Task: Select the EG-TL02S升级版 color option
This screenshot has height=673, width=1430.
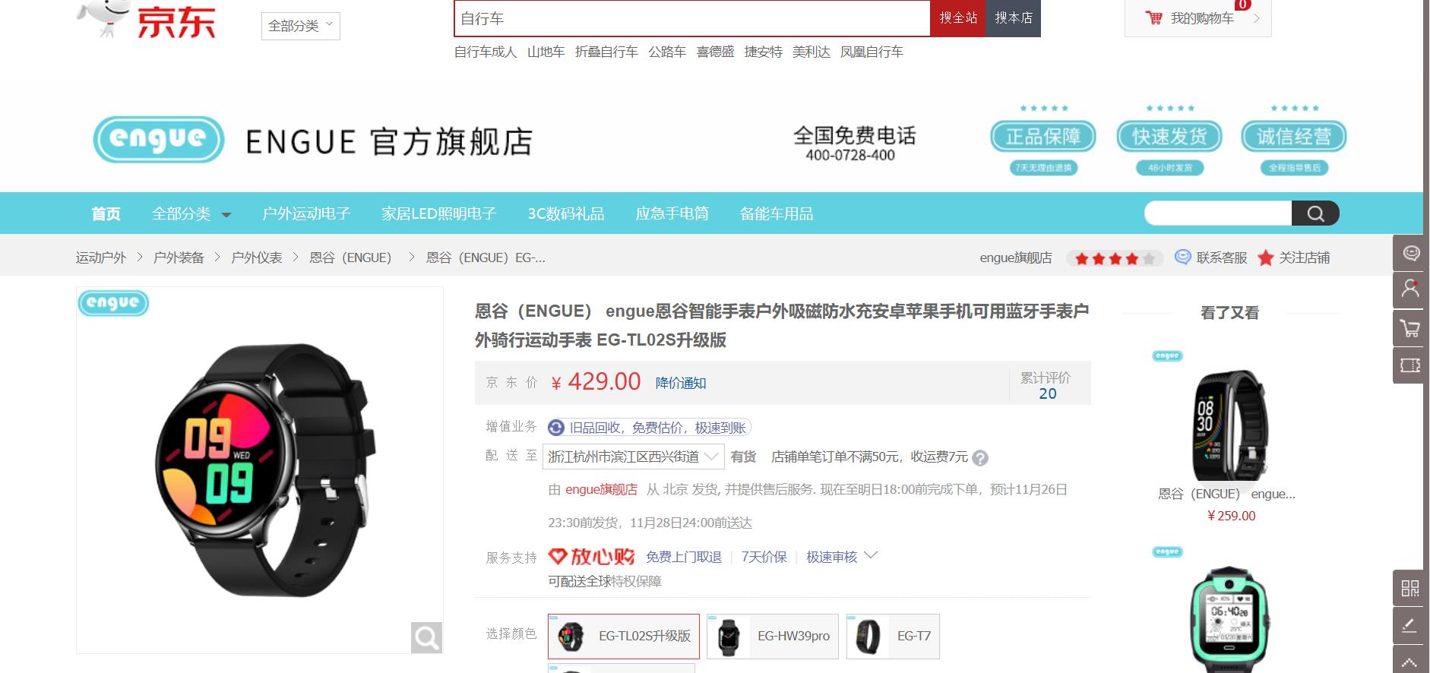Action: pyautogui.click(x=623, y=637)
